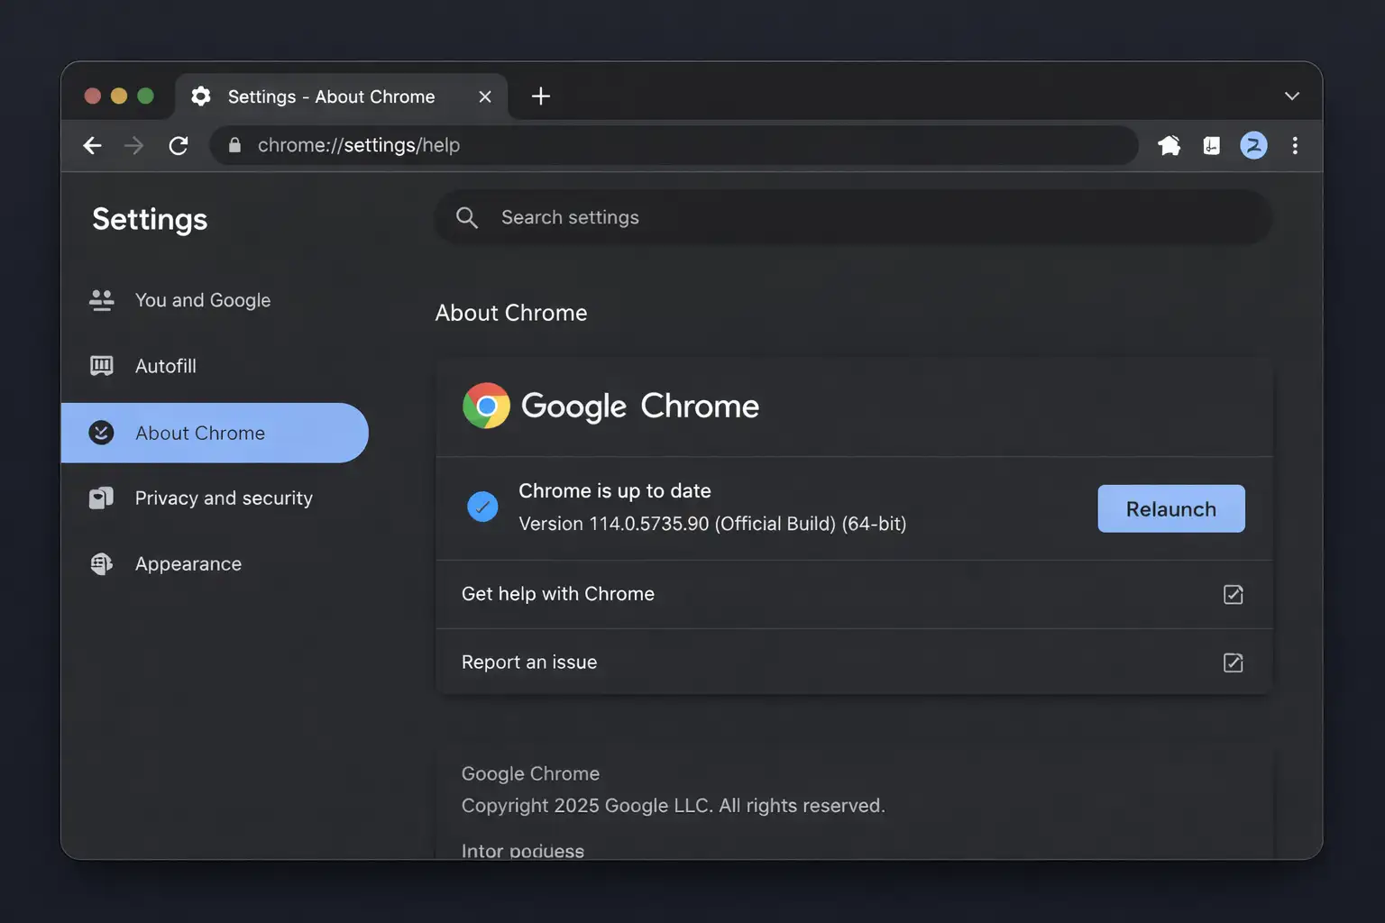Click the back navigation arrow

pyautogui.click(x=92, y=145)
